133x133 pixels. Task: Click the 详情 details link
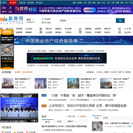(x=129, y=126)
